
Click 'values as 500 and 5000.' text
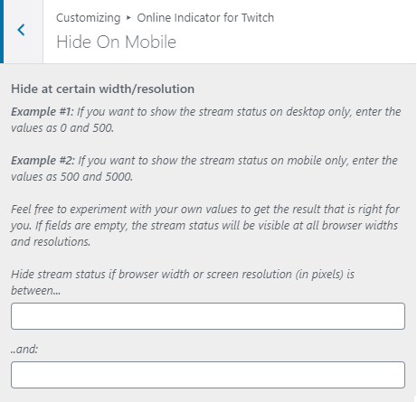[71, 177]
